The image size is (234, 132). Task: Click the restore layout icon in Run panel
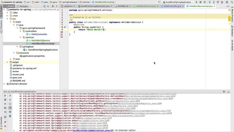tap(5, 117)
